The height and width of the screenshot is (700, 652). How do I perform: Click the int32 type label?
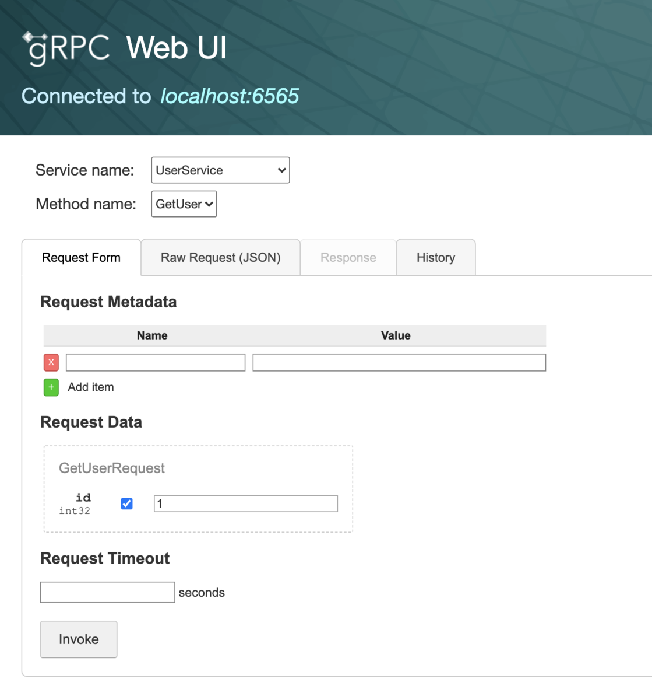(x=75, y=511)
